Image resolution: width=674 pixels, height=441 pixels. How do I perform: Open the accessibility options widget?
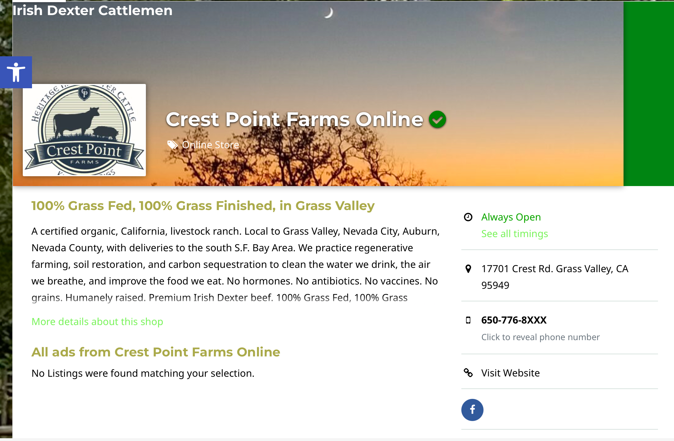[x=16, y=72]
